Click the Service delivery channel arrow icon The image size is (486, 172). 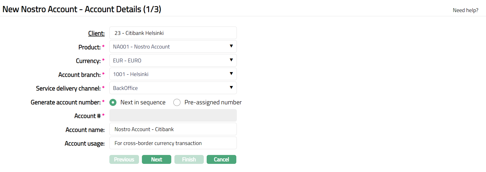(x=231, y=88)
